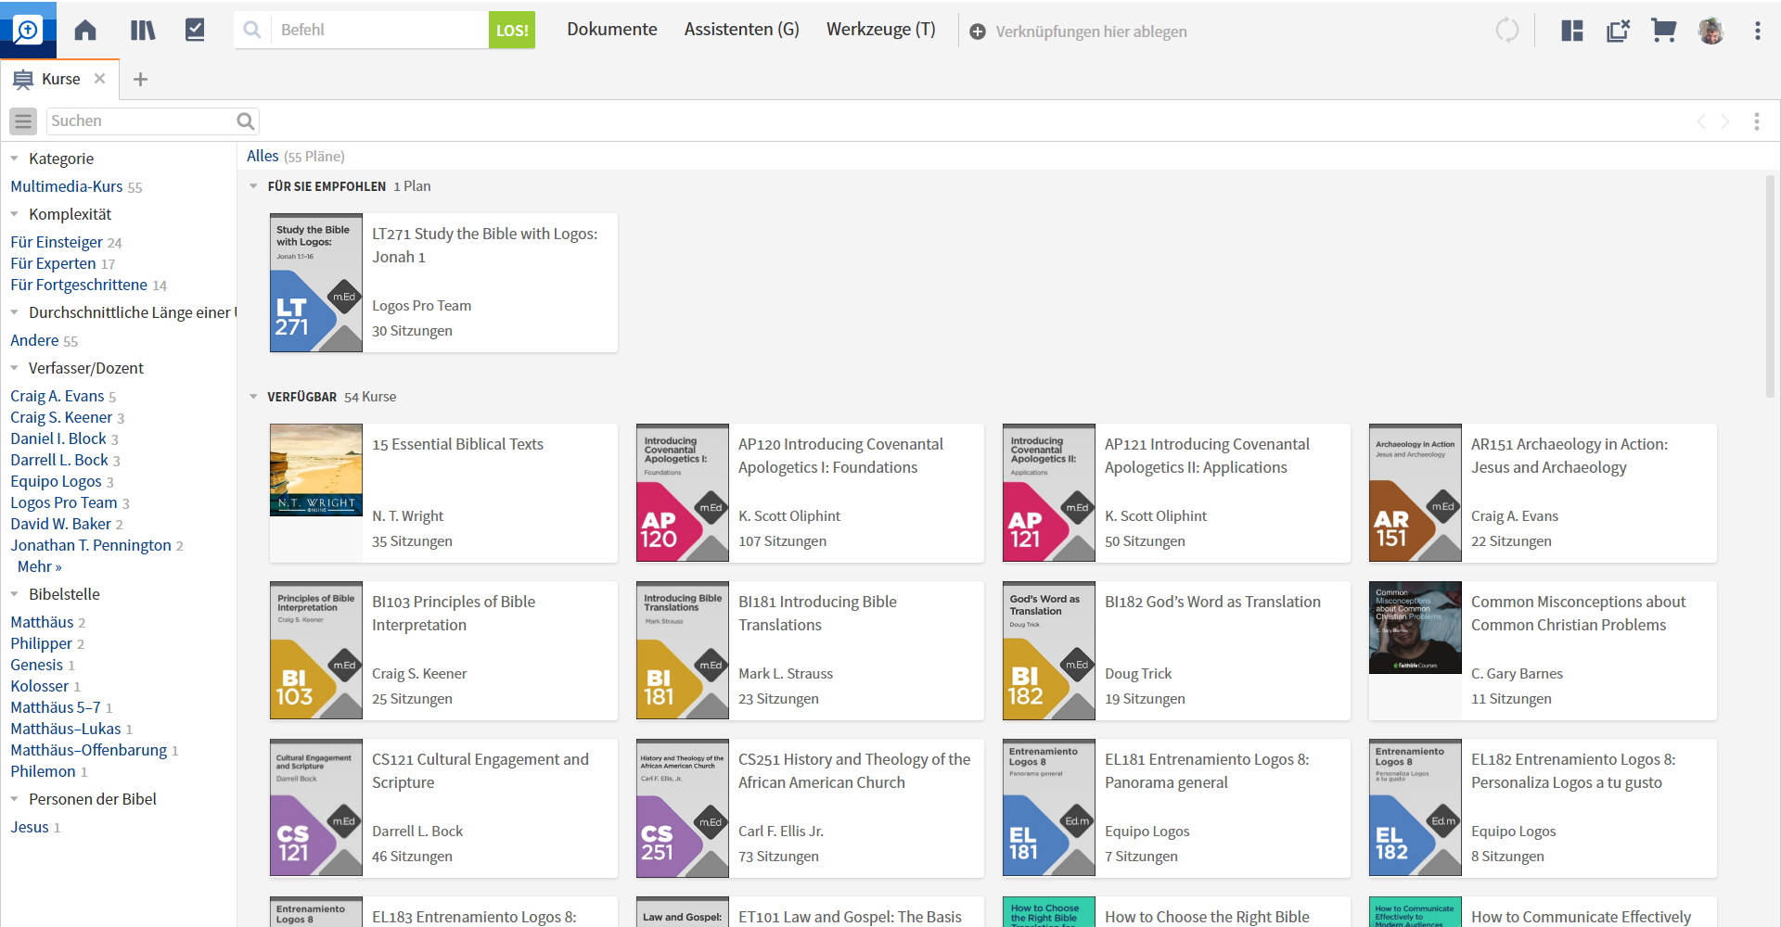Open BI181 Introducing Bible Translations title
1781x927 pixels.
817,614
